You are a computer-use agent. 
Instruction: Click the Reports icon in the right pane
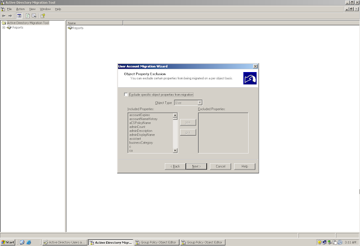coord(70,28)
